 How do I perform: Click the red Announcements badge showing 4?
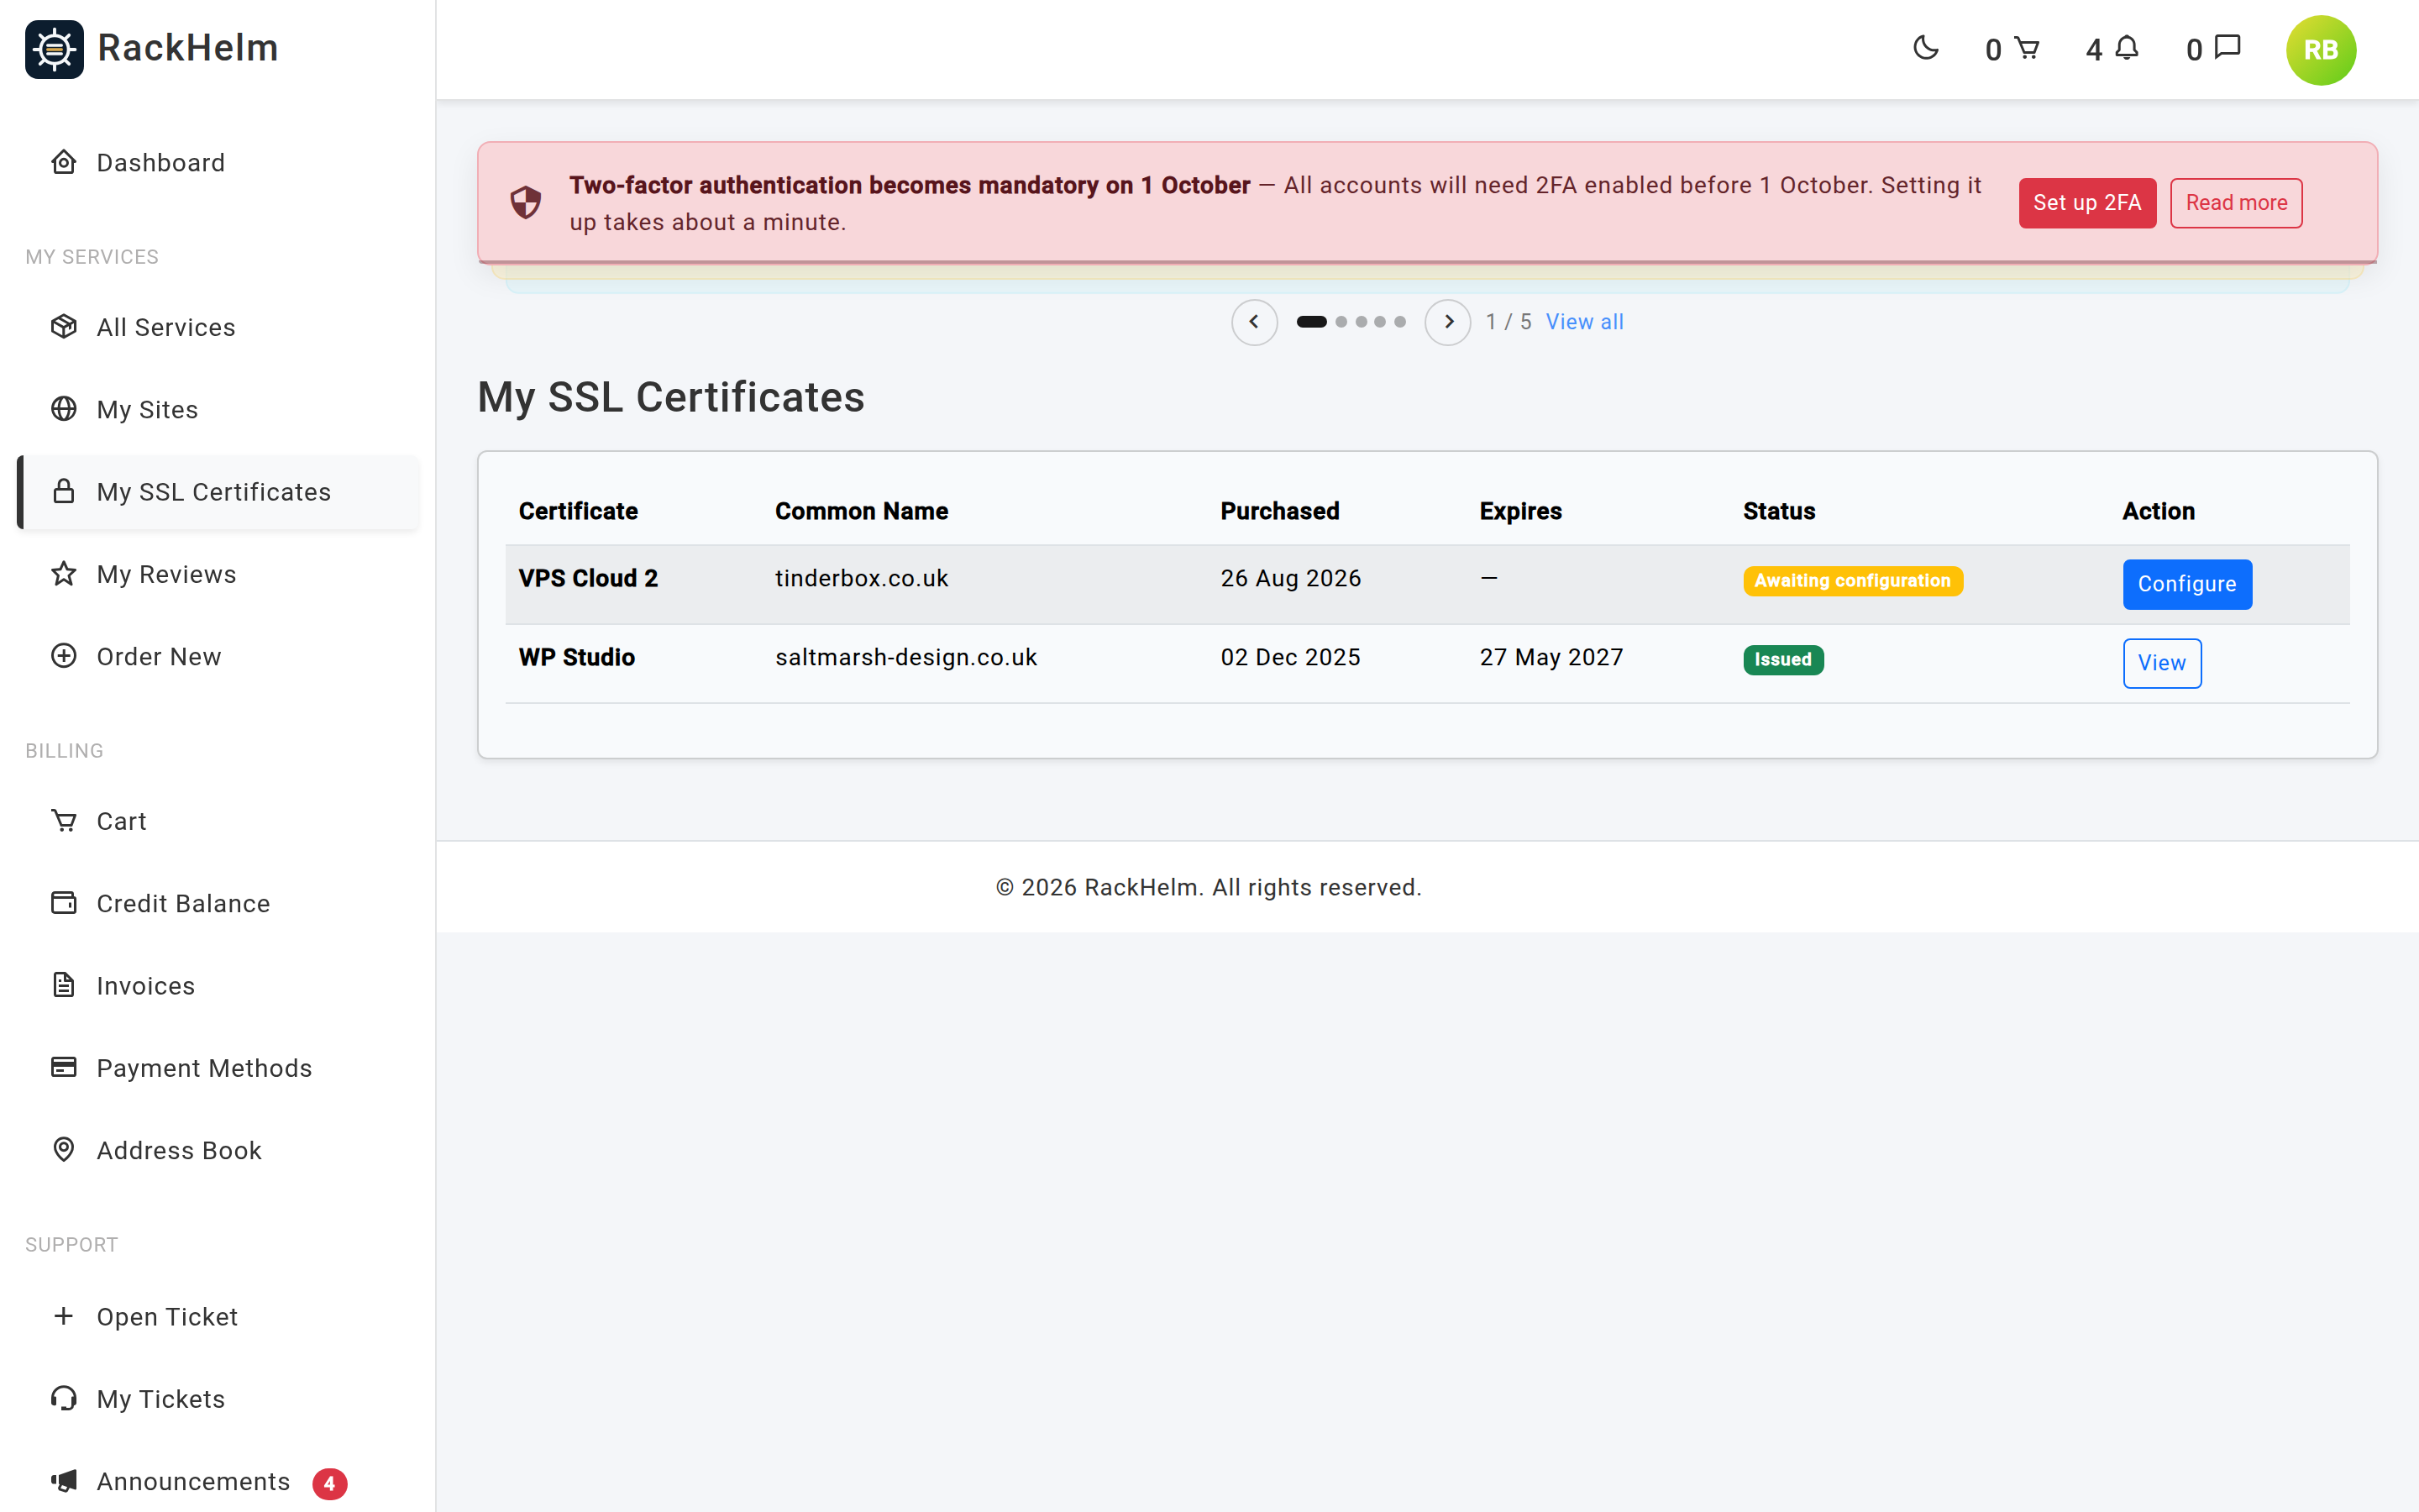[330, 1483]
